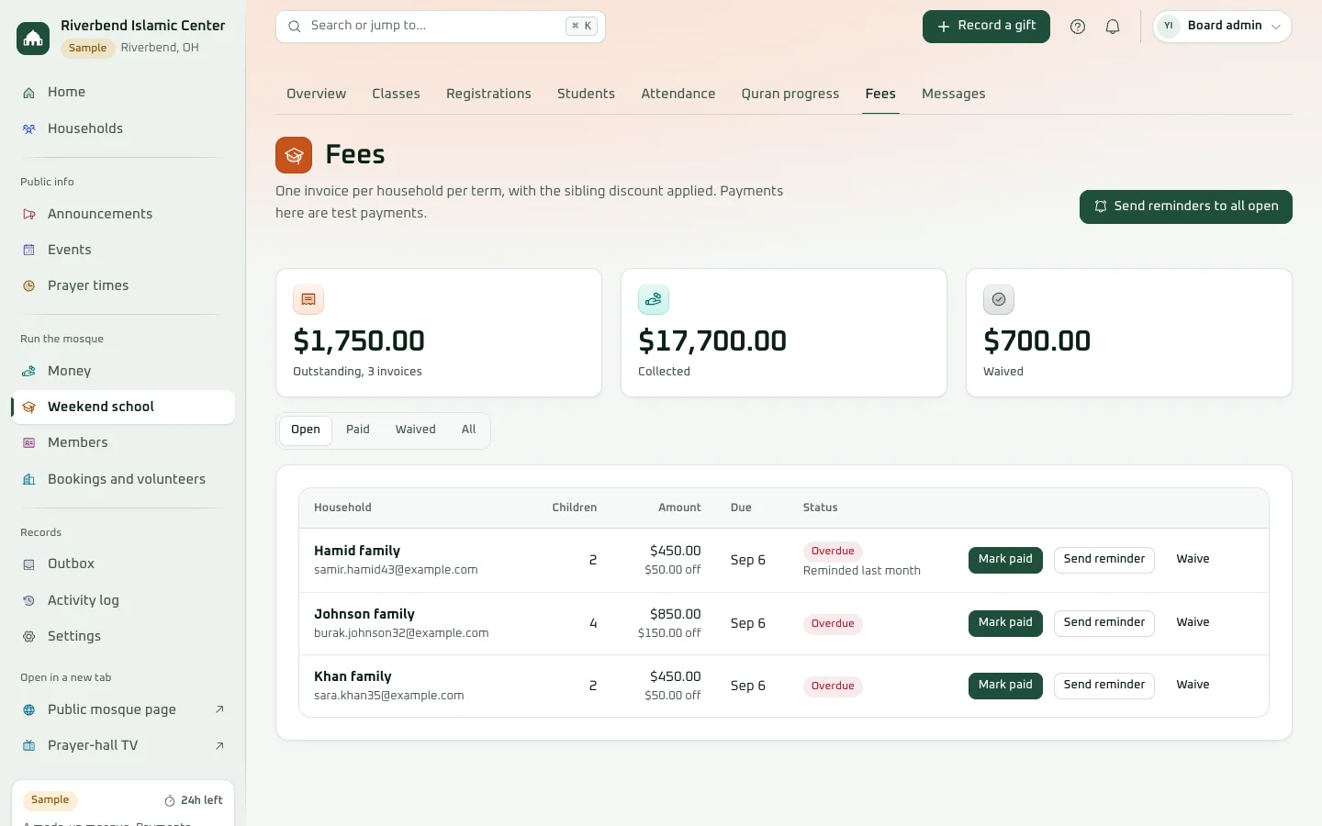This screenshot has width=1322, height=826.
Task: Click the Activity log icon
Action: pos(29,601)
